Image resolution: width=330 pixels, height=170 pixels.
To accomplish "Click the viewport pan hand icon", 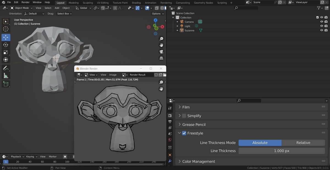I will pos(161,45).
